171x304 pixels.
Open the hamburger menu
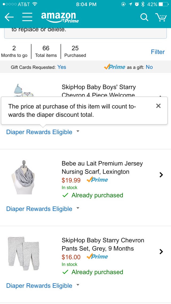27,17
